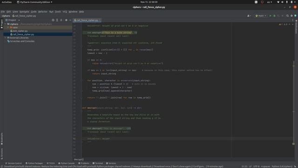
Task: Click Always download link in status message
Action: [x=142, y=167]
